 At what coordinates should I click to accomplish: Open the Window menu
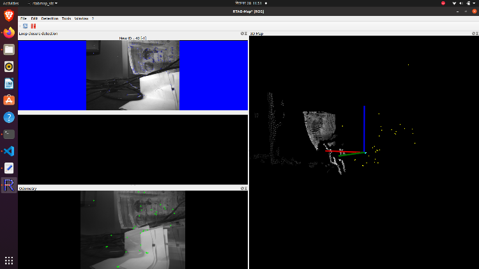(x=81, y=18)
